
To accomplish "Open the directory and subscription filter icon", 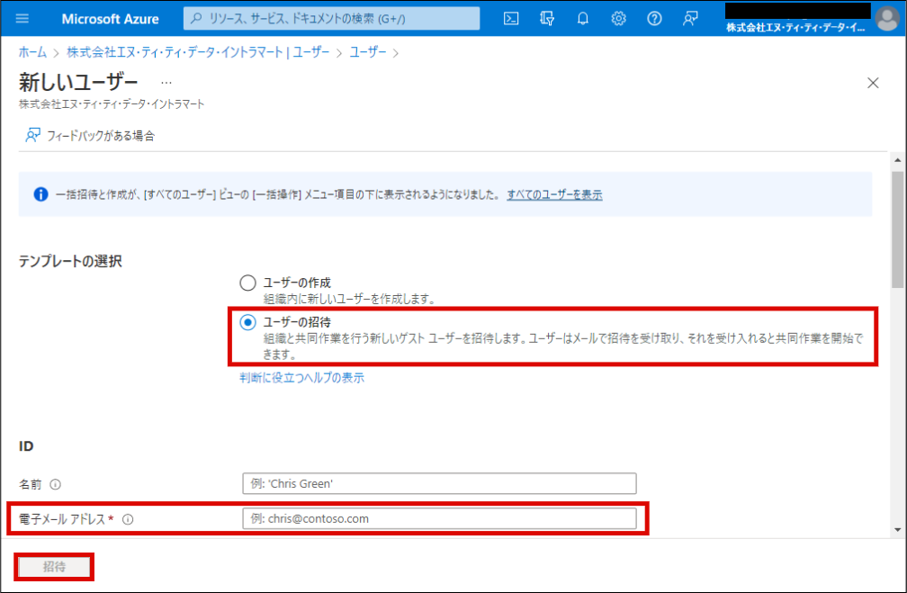I will pos(547,19).
